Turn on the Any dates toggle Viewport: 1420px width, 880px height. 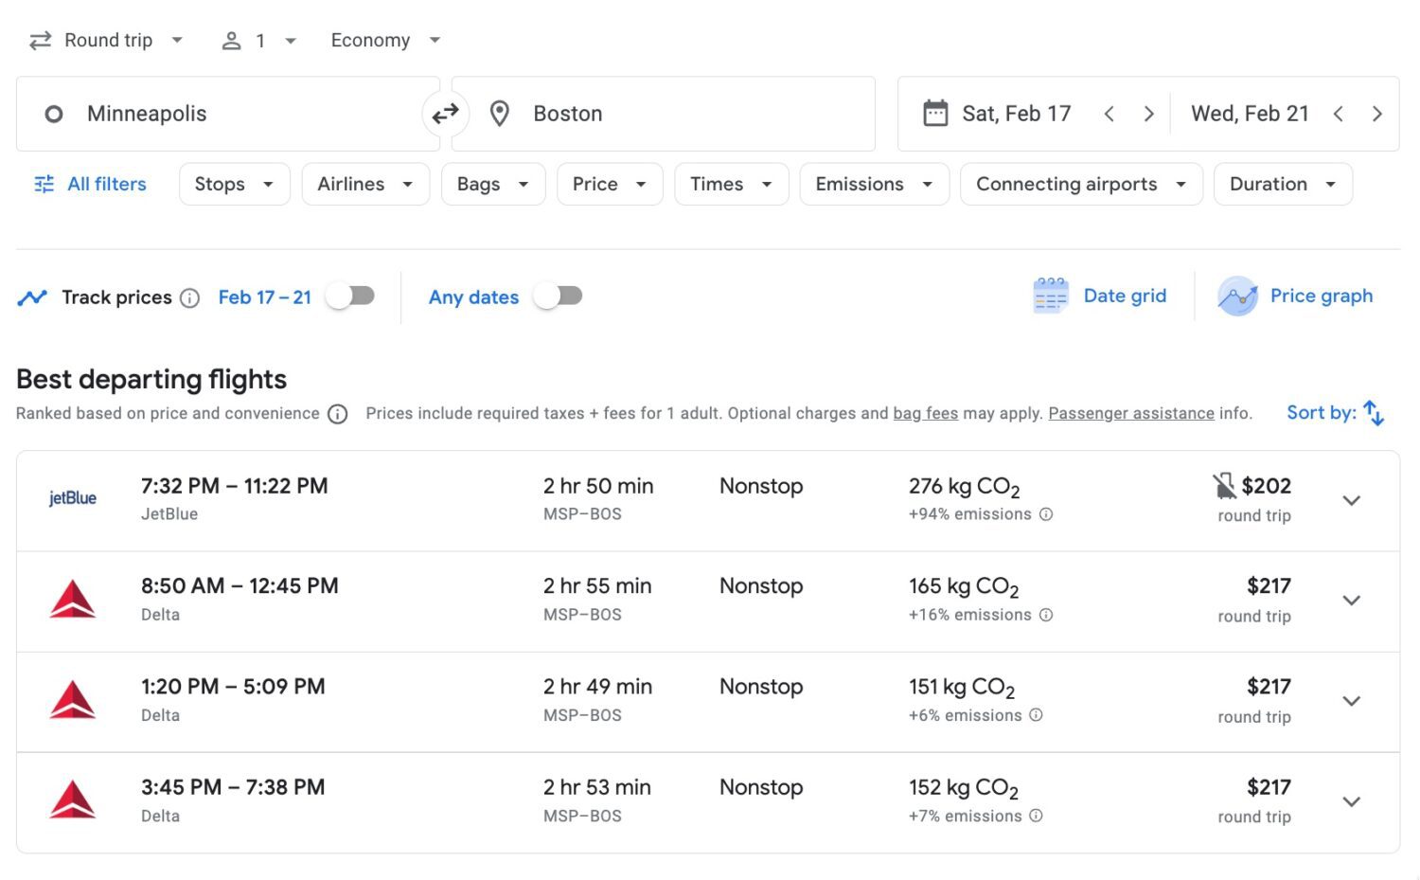click(558, 296)
